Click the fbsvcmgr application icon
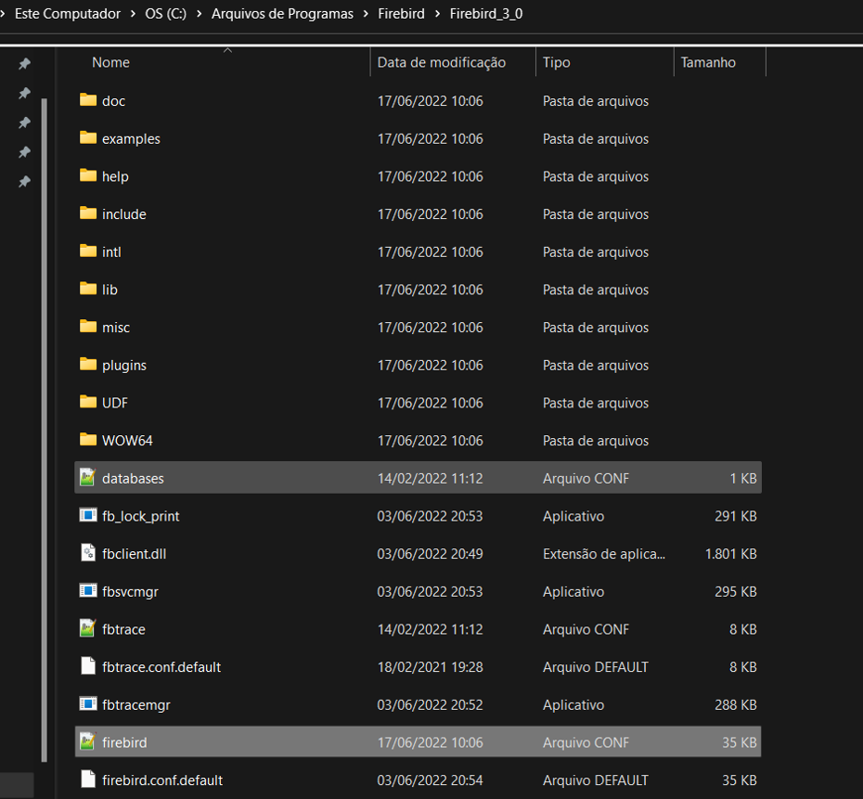 tap(88, 590)
